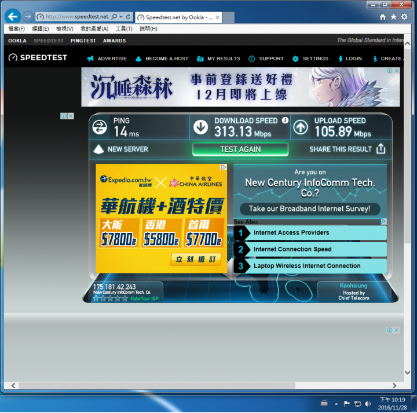Close the bottom right ad with X
Image resolution: width=417 pixels, height=413 pixels.
[x=397, y=330]
